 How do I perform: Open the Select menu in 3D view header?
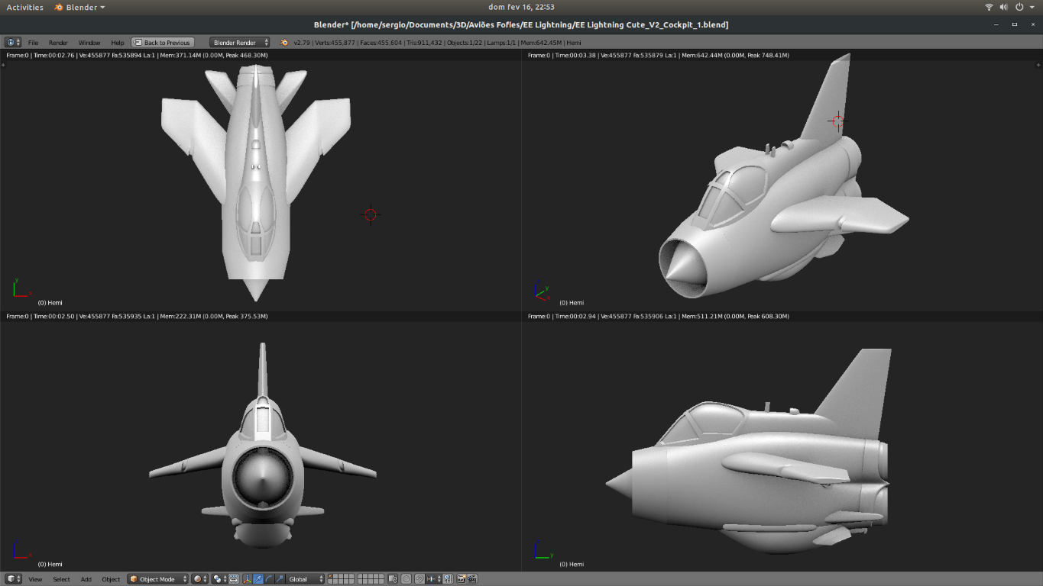(x=61, y=579)
